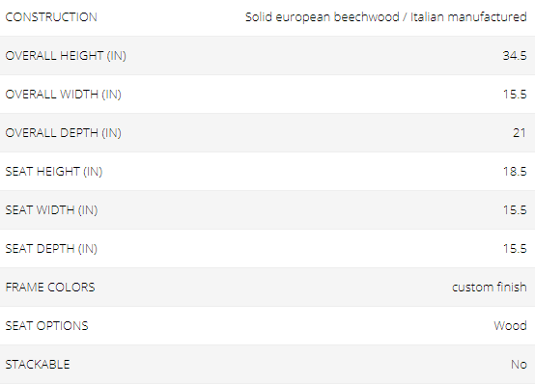
Task: Click the value next to SEAT WIDTH (IN)
Action: pos(515,209)
